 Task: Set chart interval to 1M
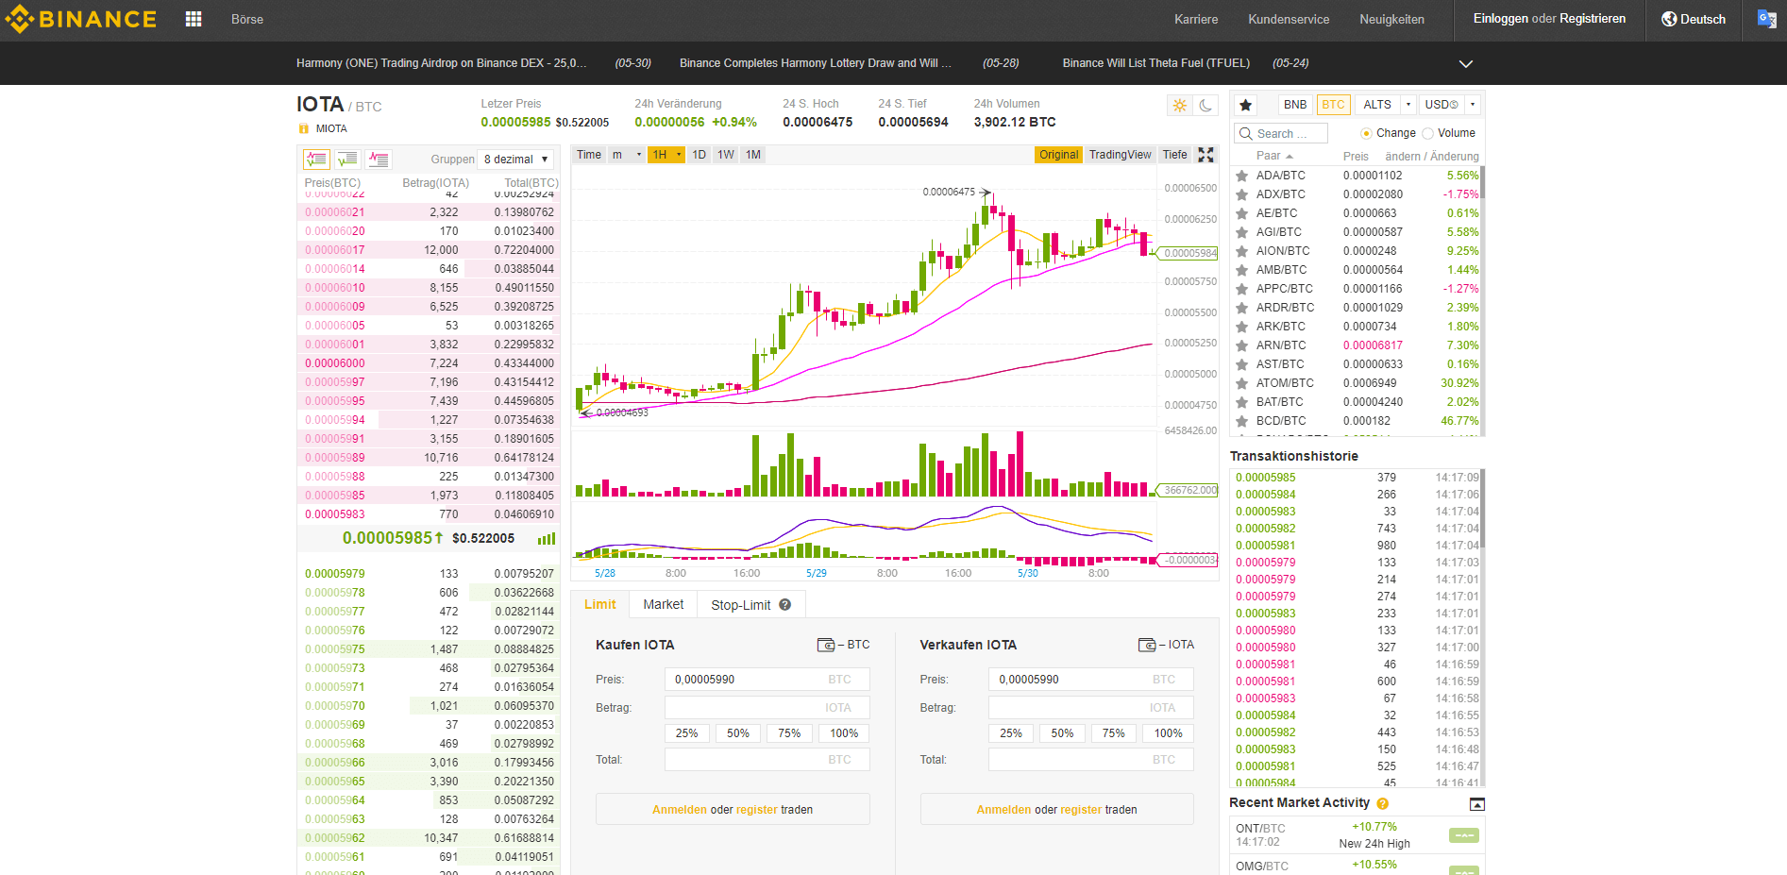point(752,155)
